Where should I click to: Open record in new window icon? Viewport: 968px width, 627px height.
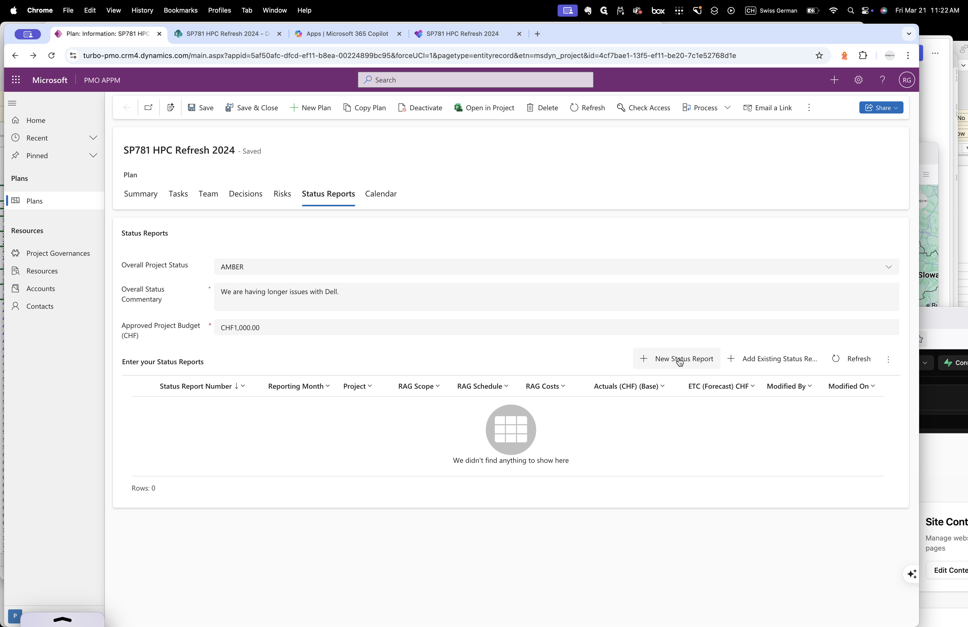point(148,108)
